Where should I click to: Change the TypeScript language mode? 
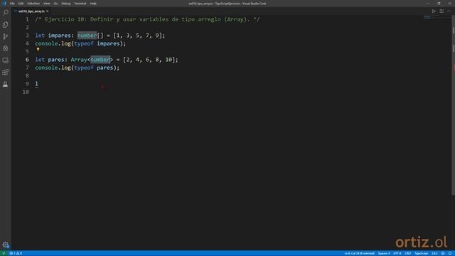pyautogui.click(x=422, y=253)
